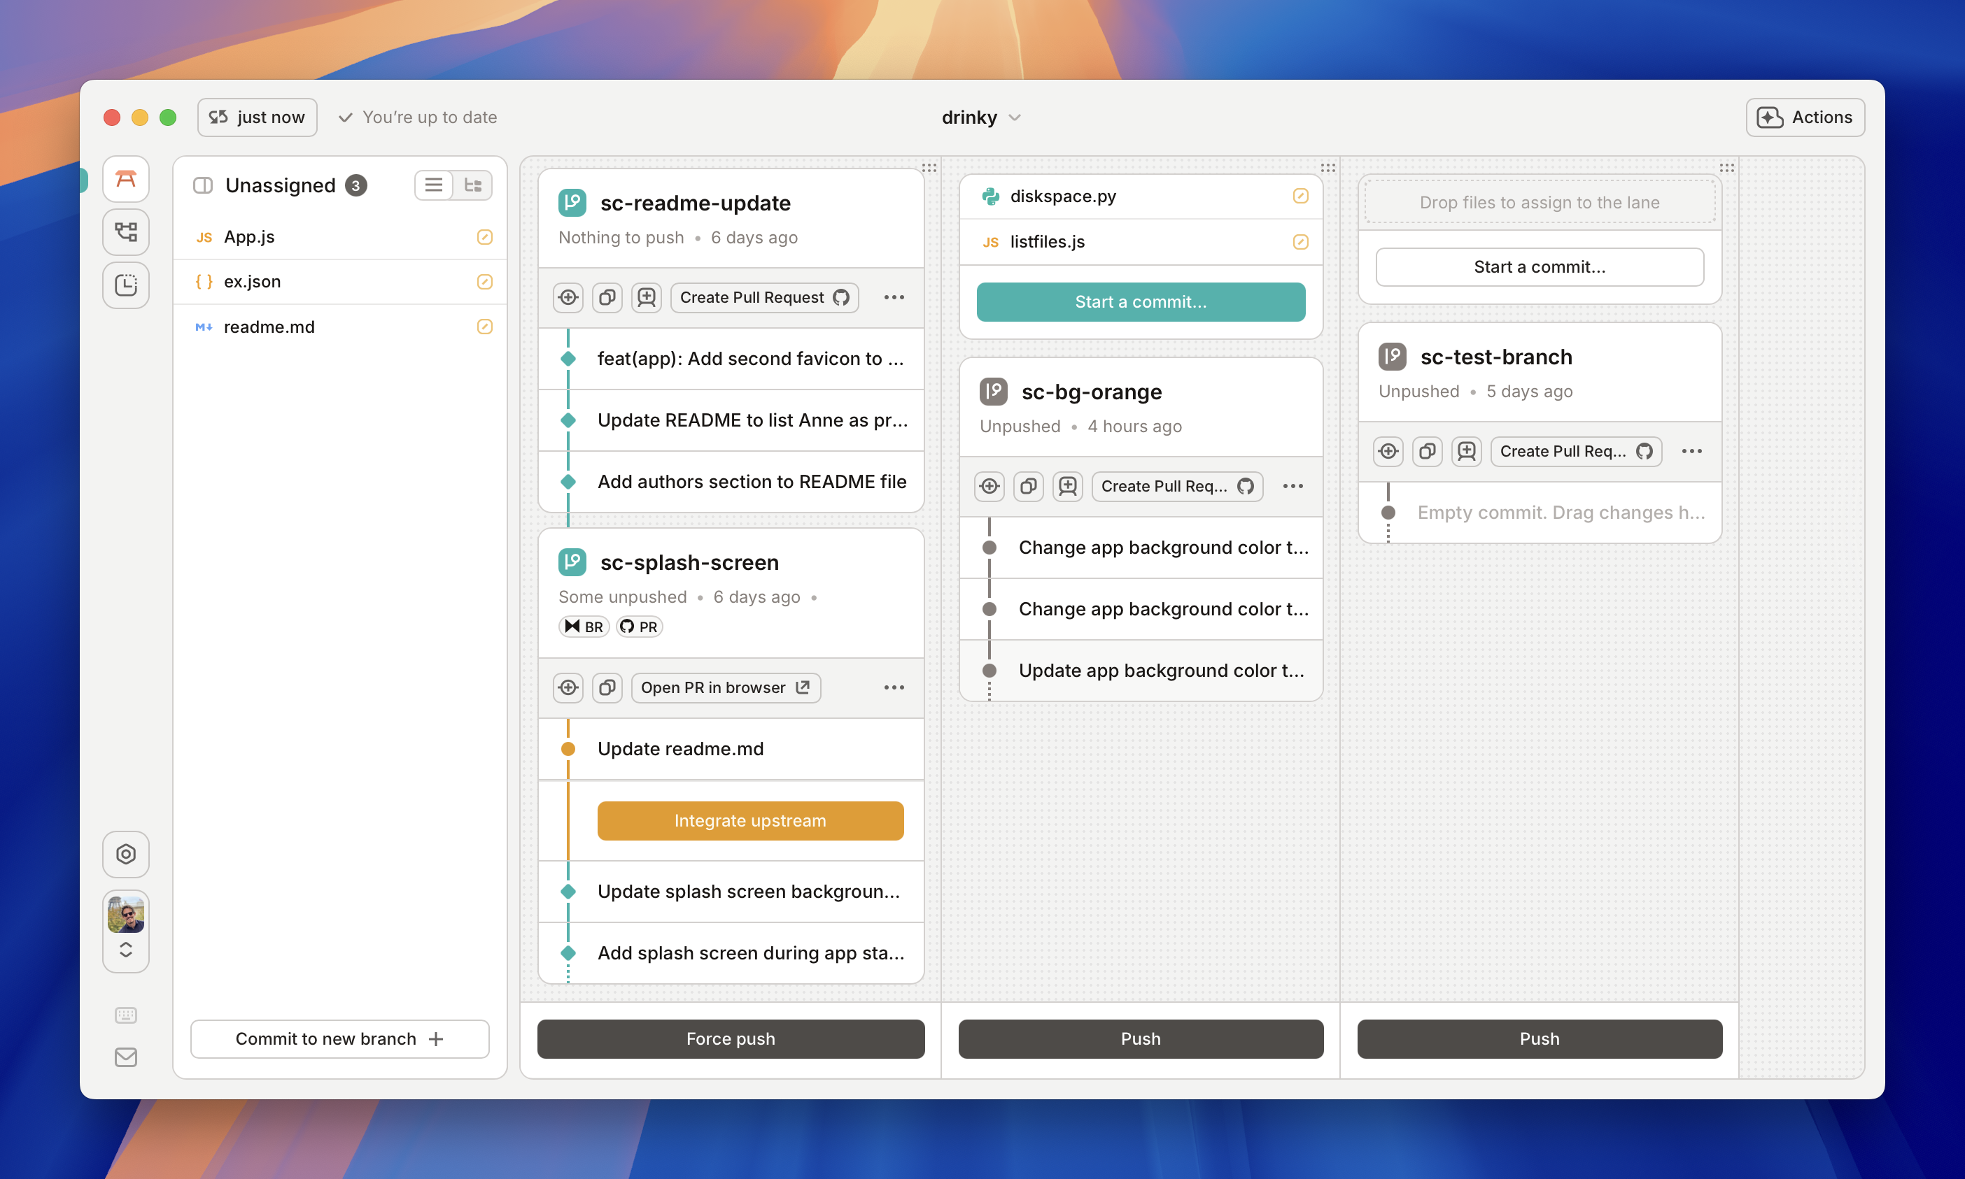1965x1179 pixels.
Task: Click the add-dependent-branch icon on sc-test-branch
Action: click(x=1467, y=450)
